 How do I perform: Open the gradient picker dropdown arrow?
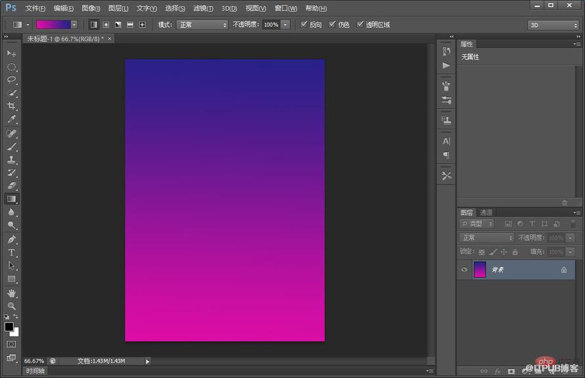coord(74,24)
